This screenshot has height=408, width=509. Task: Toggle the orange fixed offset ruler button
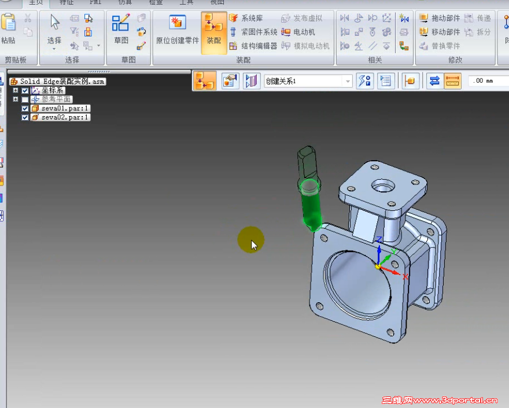[x=452, y=81]
